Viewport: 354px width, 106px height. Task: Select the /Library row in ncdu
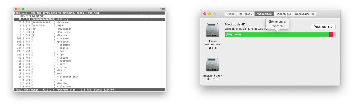pos(62,19)
